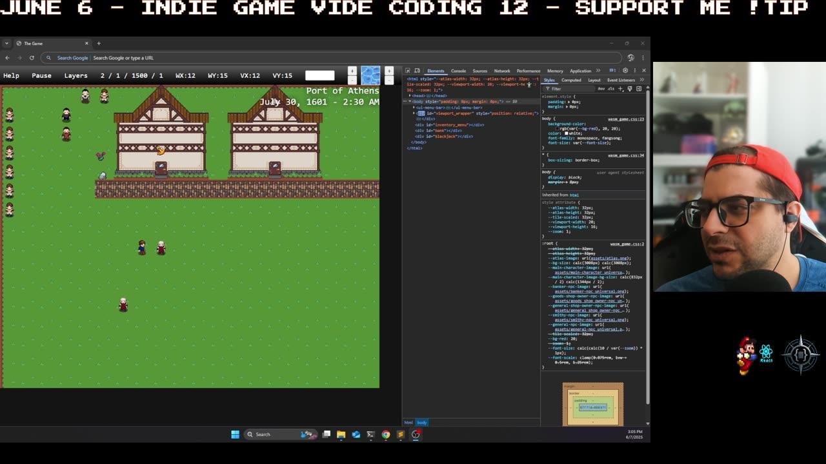Toggle the :hov element state button
This screenshot has width=826, height=464.
tap(601, 89)
